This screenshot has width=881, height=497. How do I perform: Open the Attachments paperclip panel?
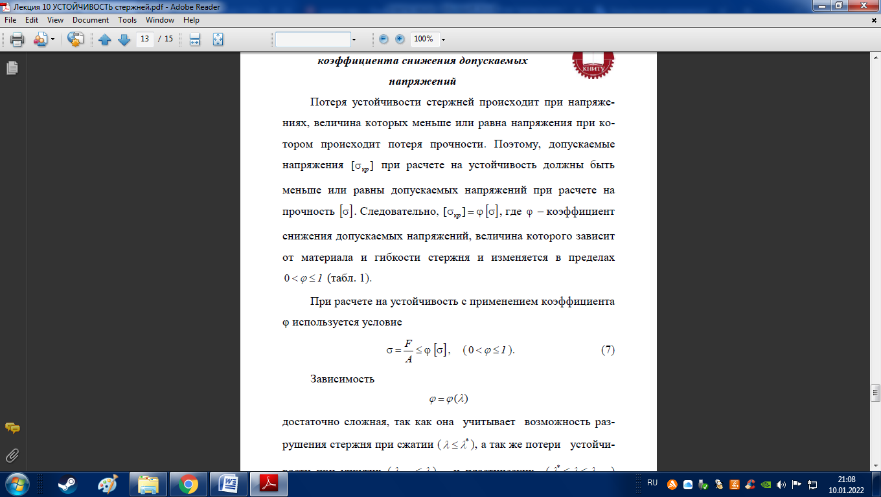(12, 456)
